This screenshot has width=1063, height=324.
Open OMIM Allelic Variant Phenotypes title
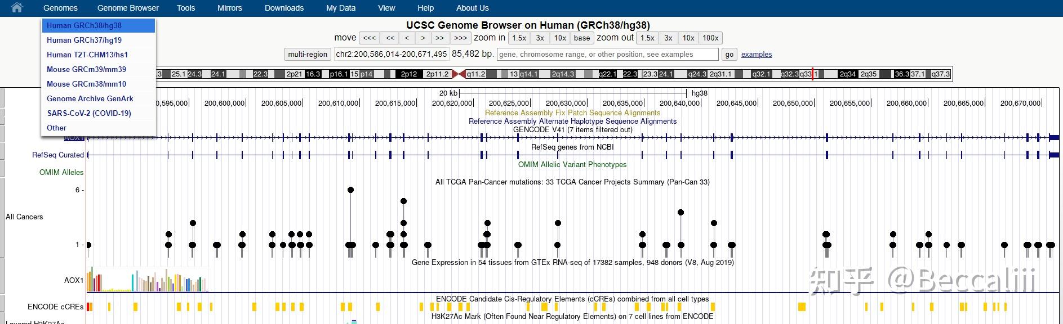572,164
